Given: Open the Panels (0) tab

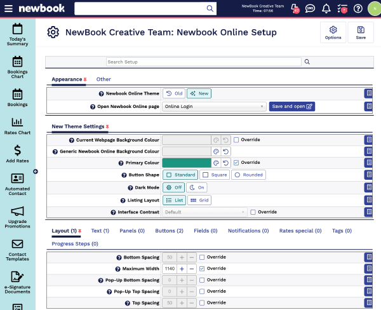Looking at the screenshot, I should pyautogui.click(x=132, y=231).
